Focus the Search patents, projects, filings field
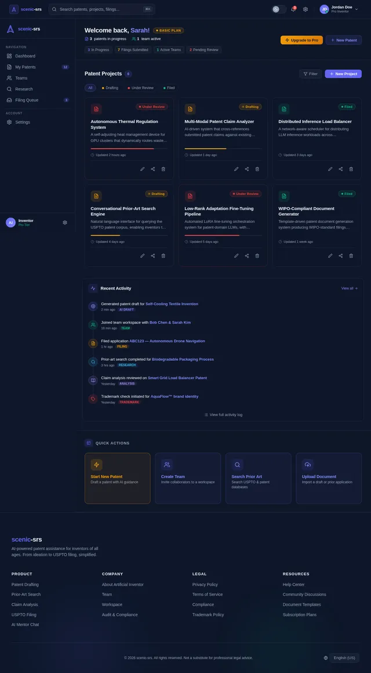This screenshot has width=371, height=673. tap(101, 9)
